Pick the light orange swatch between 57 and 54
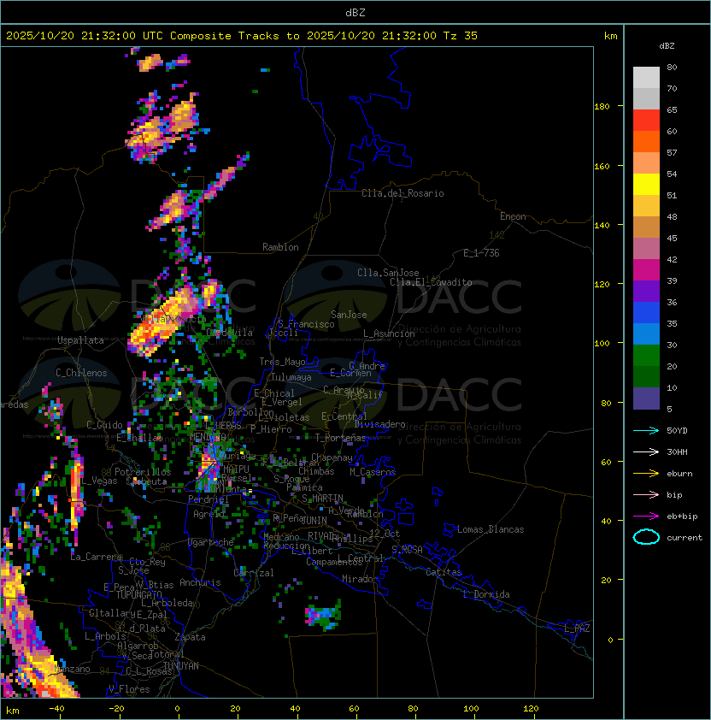Viewport: 711px width, 720px height. pos(646,163)
